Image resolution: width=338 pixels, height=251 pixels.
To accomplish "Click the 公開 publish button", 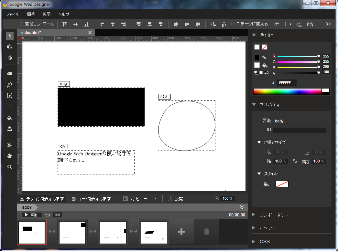I will click(x=176, y=199).
